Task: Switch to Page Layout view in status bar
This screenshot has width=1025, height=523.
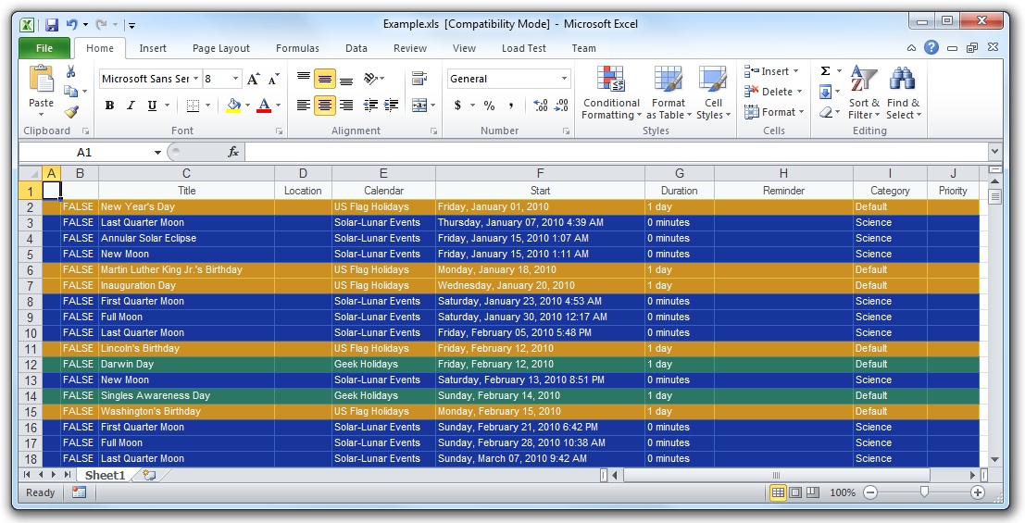Action: coord(794,492)
